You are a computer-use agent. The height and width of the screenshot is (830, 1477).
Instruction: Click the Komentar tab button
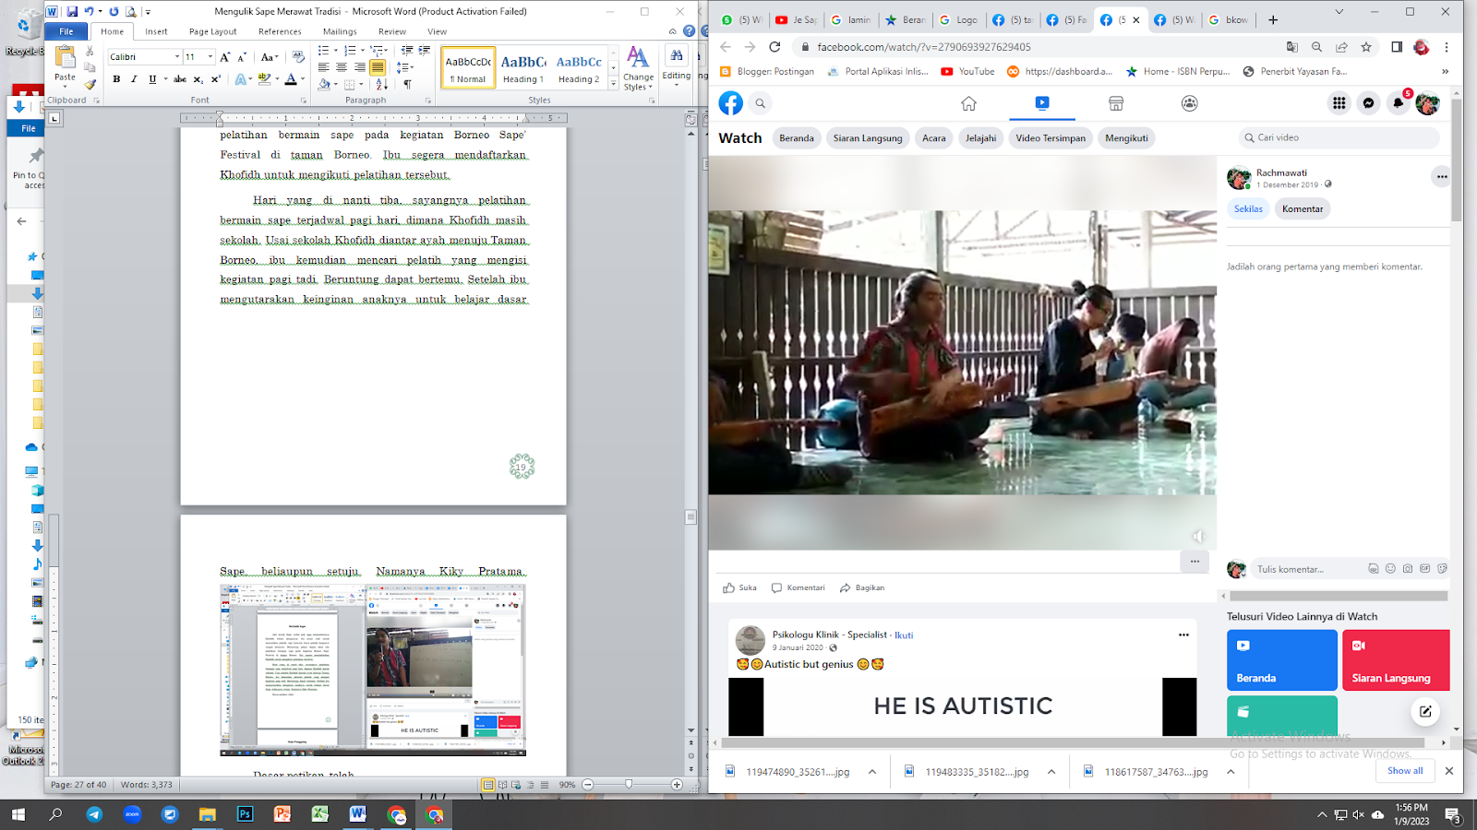[1303, 209]
